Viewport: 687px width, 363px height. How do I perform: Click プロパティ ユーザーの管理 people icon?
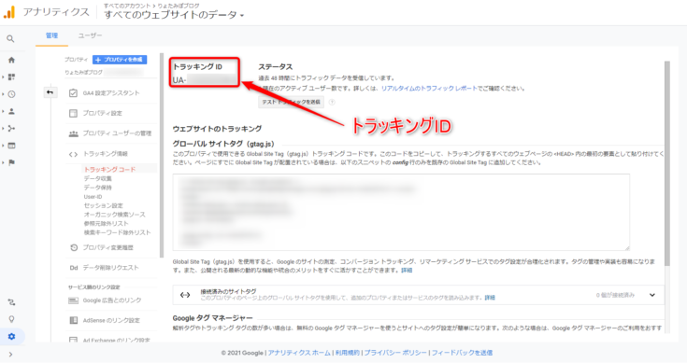pyautogui.click(x=73, y=133)
